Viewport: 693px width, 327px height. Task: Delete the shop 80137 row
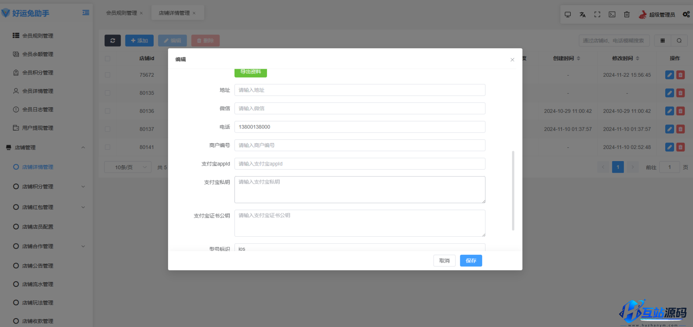point(681,129)
